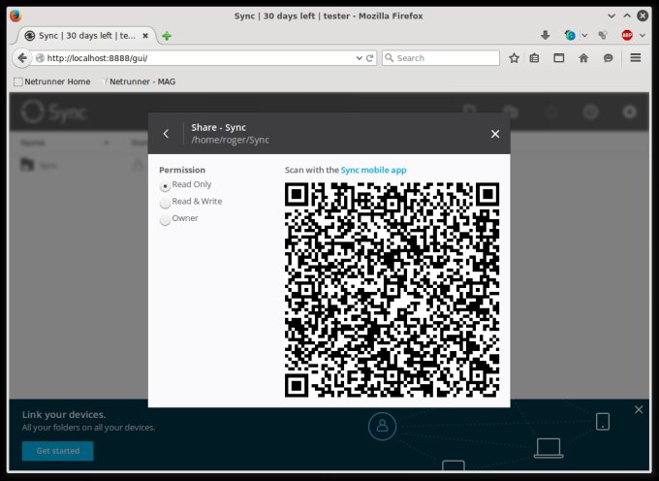The image size is (659, 481).
Task: Go back in the Share dialog
Action: tap(166, 134)
